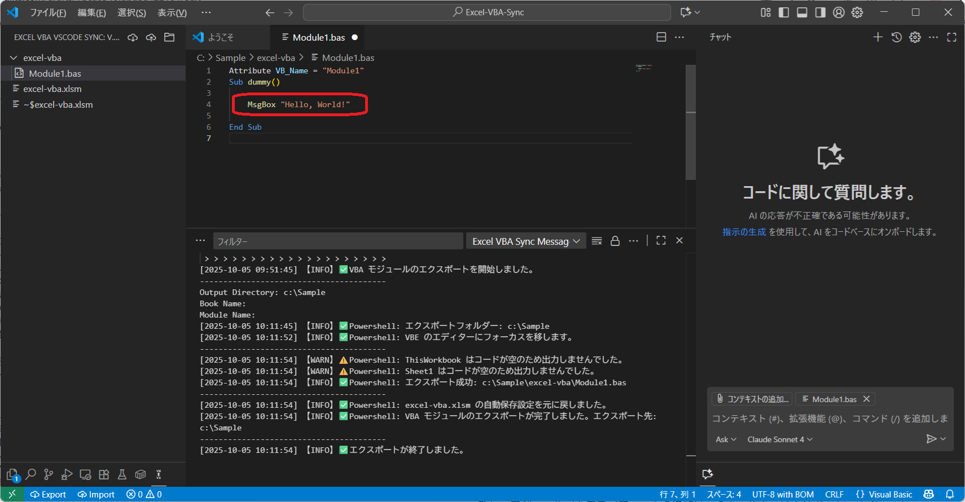Open the Manage gear icon in the title bar
Screen dimensions: 965x502
point(857,12)
